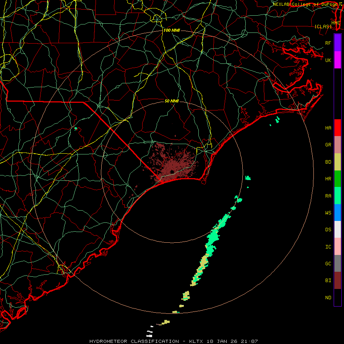
Task: Click the 10 JAN 26 date text
Action: tap(222, 341)
